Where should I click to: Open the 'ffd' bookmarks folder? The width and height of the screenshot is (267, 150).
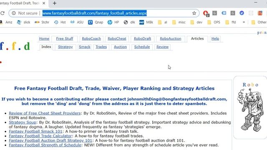(231, 22)
